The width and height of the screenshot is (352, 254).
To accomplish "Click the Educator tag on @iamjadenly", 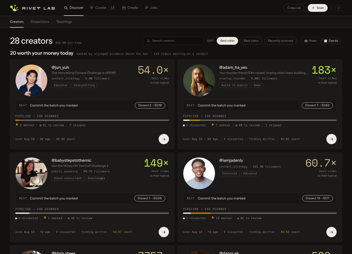I will click(x=250, y=174).
